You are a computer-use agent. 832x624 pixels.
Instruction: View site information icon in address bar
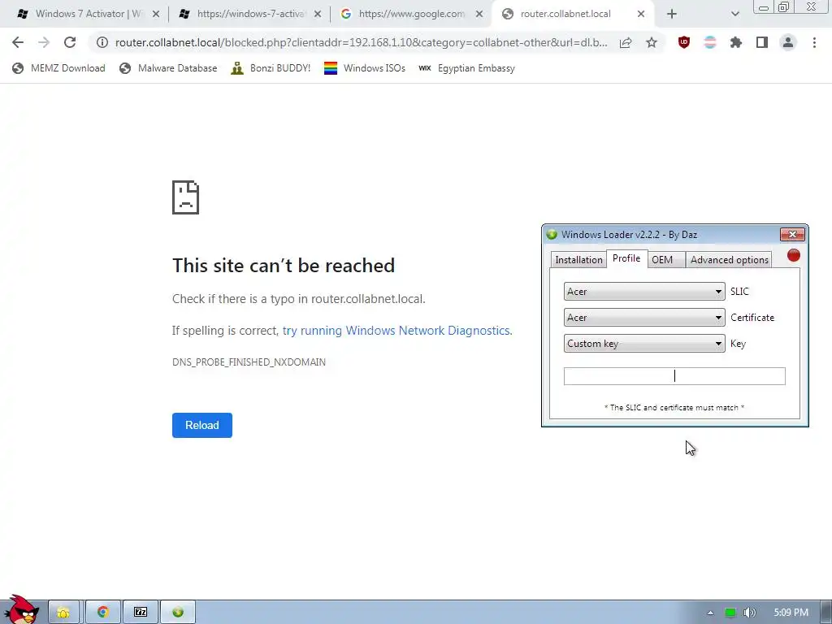pos(102,42)
